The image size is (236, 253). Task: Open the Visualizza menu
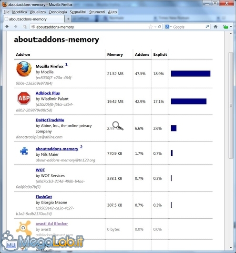point(38,12)
